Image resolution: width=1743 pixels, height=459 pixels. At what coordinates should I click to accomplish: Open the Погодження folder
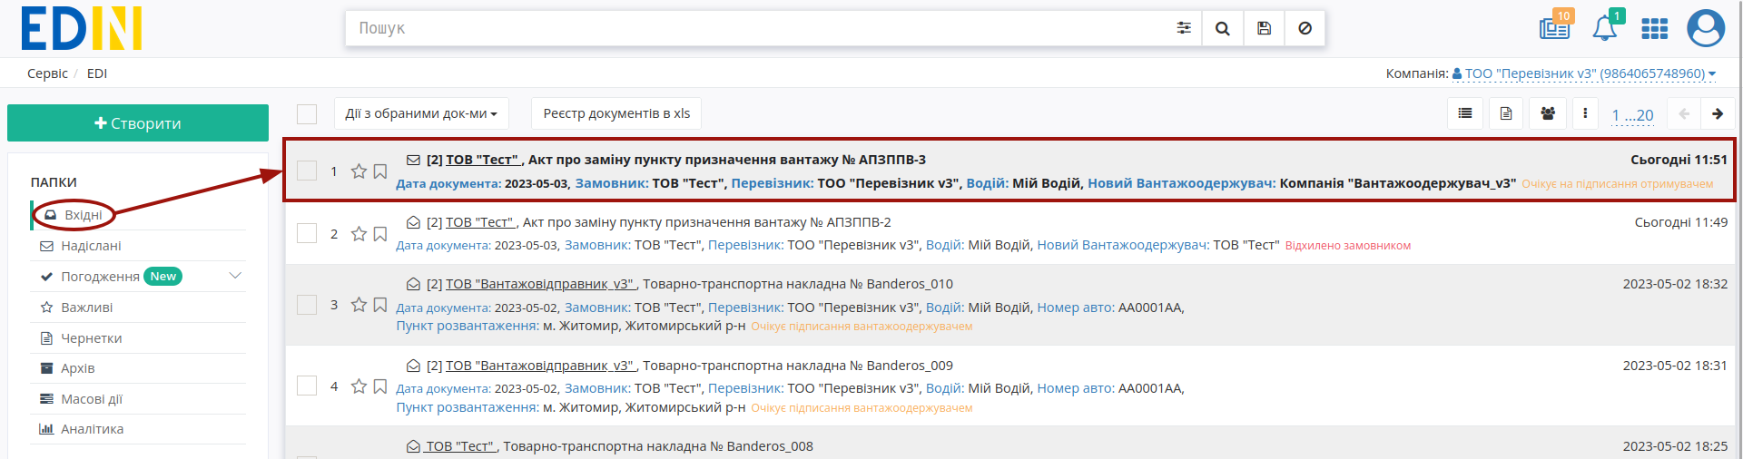[100, 277]
